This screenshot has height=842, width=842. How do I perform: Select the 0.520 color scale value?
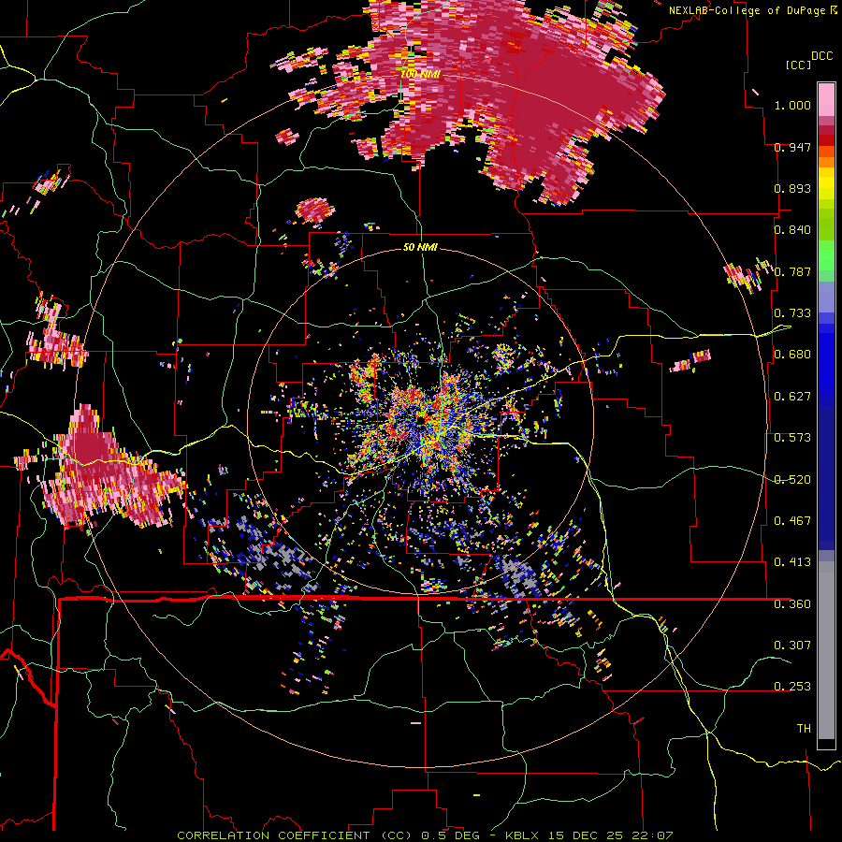tap(792, 480)
